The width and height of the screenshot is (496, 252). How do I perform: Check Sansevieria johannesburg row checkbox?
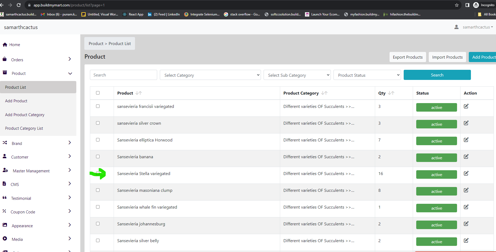coord(98,224)
